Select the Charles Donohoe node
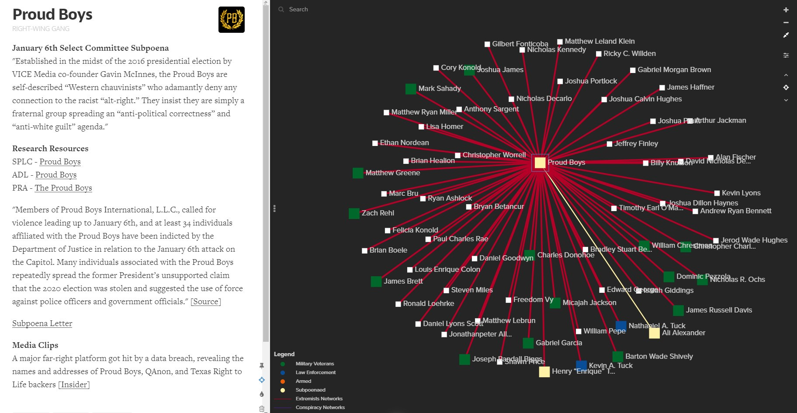Viewport: 797px width, 413px height. [530, 255]
